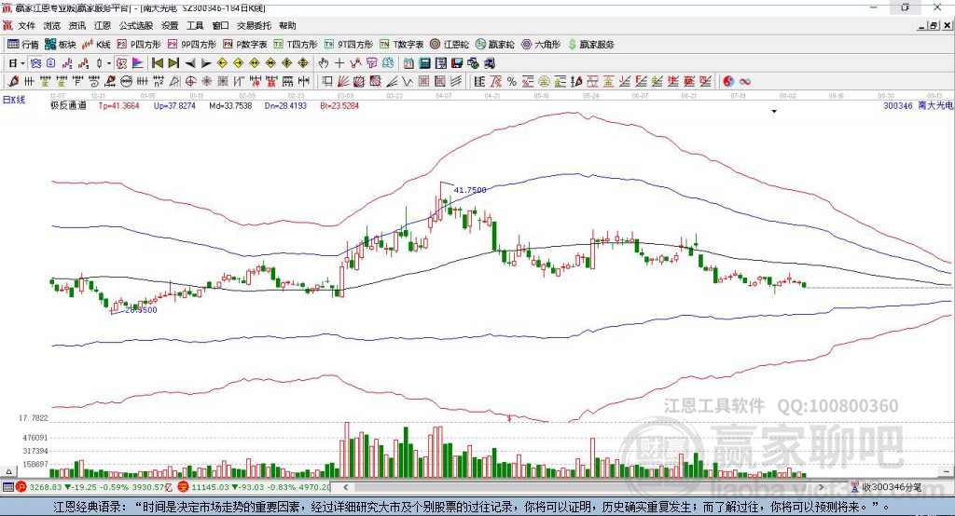Open the 9T四方形 tool
The width and height of the screenshot is (955, 516).
[x=349, y=45]
